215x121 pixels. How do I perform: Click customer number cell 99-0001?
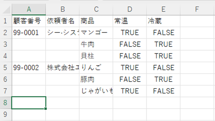(x=29, y=33)
